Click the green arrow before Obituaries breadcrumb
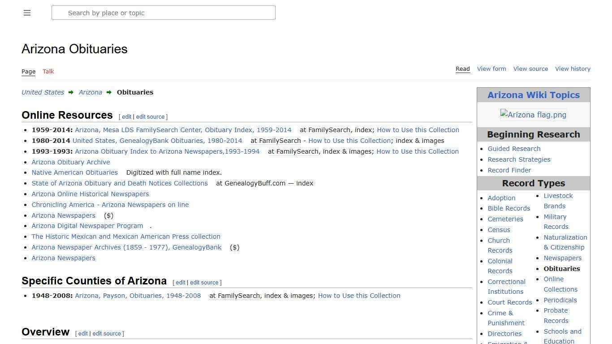Image resolution: width=612 pixels, height=344 pixels. [x=108, y=92]
